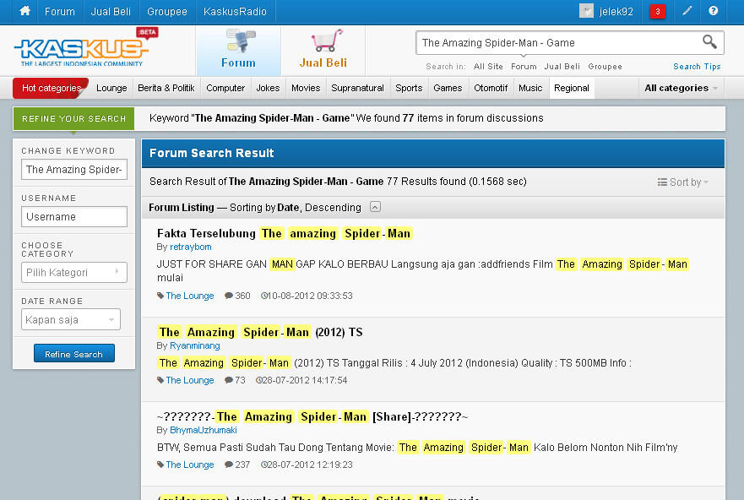Expand the All categories dropdown

(681, 88)
